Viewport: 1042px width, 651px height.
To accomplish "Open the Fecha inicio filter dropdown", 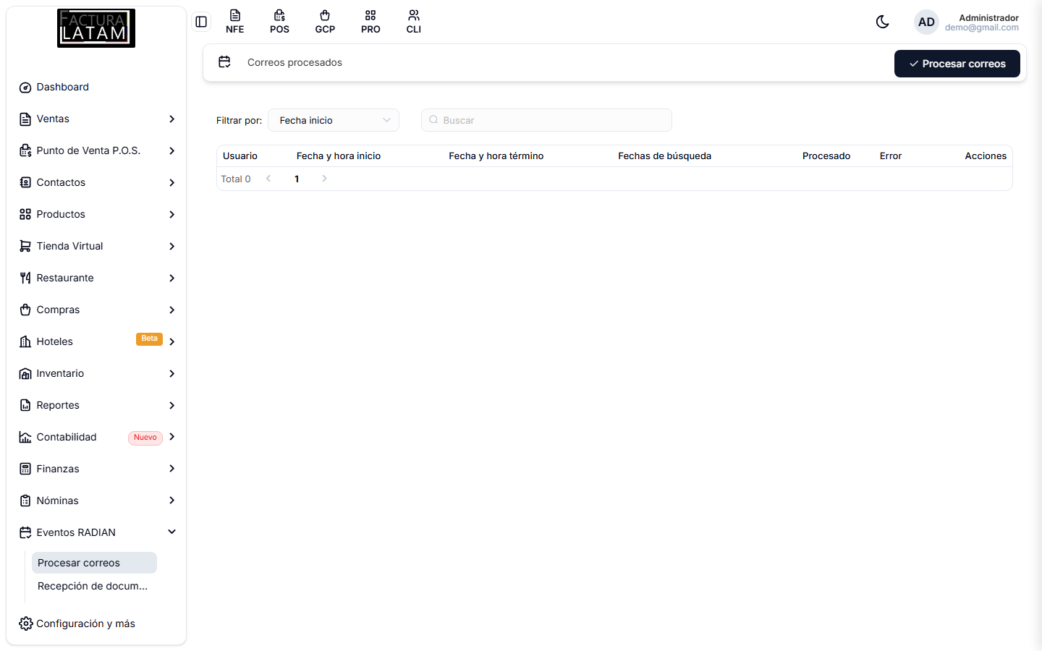I will coord(334,120).
